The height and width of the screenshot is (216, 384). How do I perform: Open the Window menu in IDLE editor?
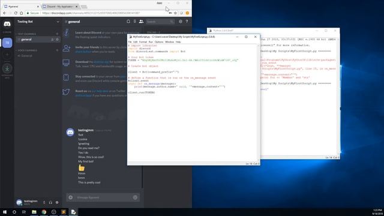pos(169,42)
